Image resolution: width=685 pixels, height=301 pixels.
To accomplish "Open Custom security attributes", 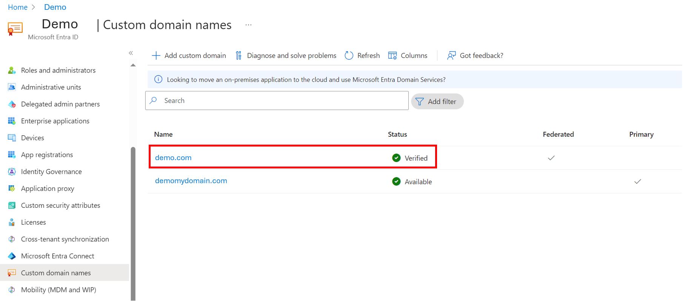I will coord(61,205).
